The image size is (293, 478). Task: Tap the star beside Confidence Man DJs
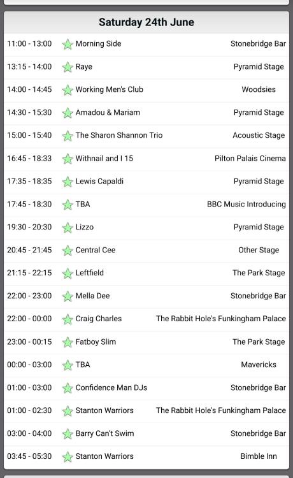coord(68,388)
